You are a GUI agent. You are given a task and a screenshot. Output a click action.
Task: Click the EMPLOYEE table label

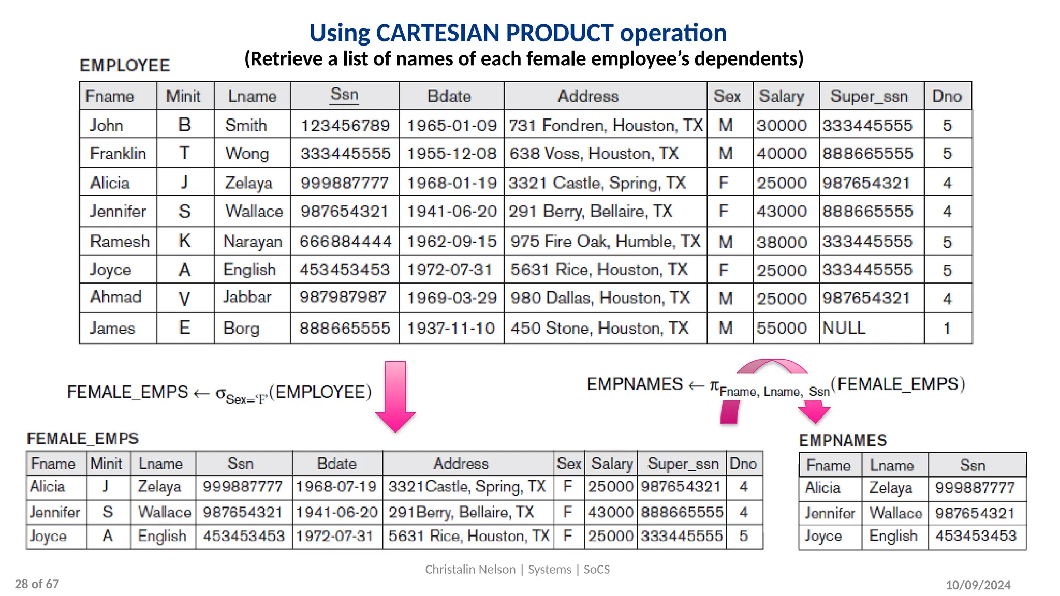coord(125,66)
